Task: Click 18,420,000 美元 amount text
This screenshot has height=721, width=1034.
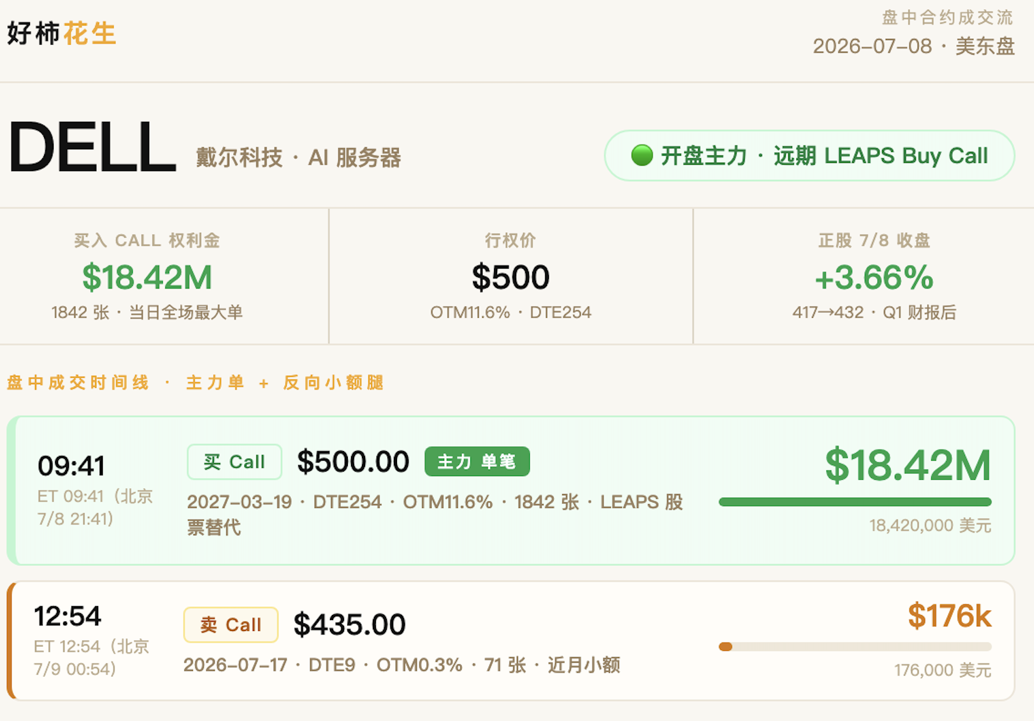Action: 930,525
